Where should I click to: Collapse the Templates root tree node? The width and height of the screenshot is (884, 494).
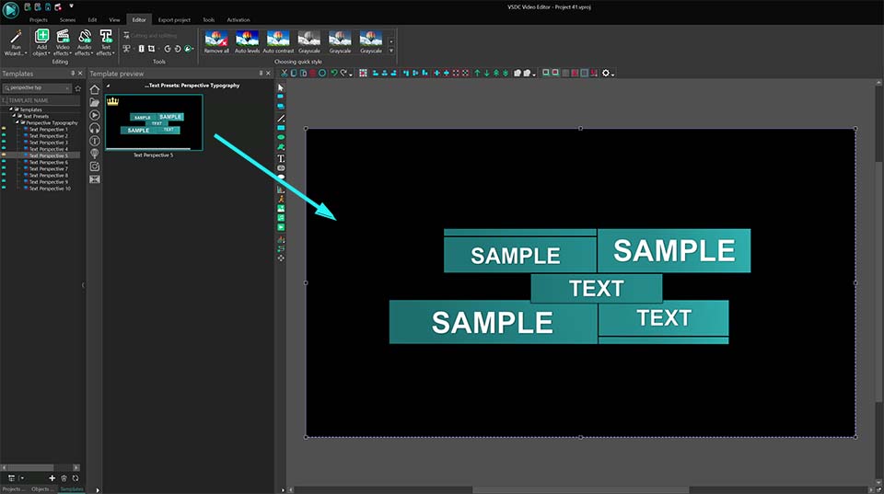click(11, 109)
